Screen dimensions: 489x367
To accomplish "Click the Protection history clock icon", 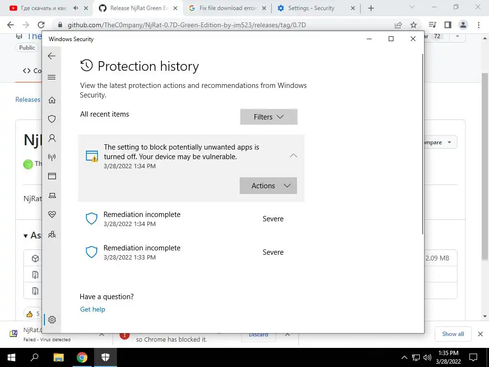I will tap(86, 65).
